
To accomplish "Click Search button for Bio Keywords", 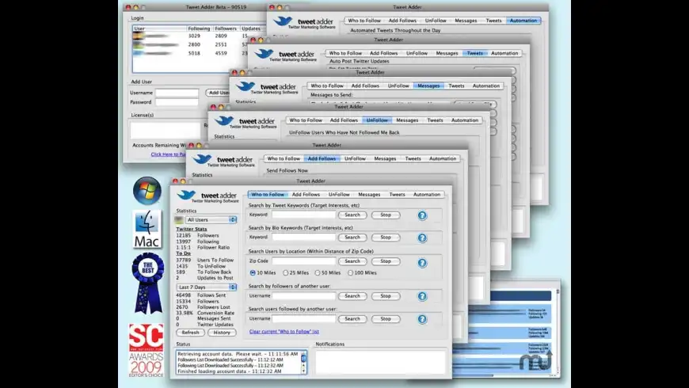I will [352, 238].
